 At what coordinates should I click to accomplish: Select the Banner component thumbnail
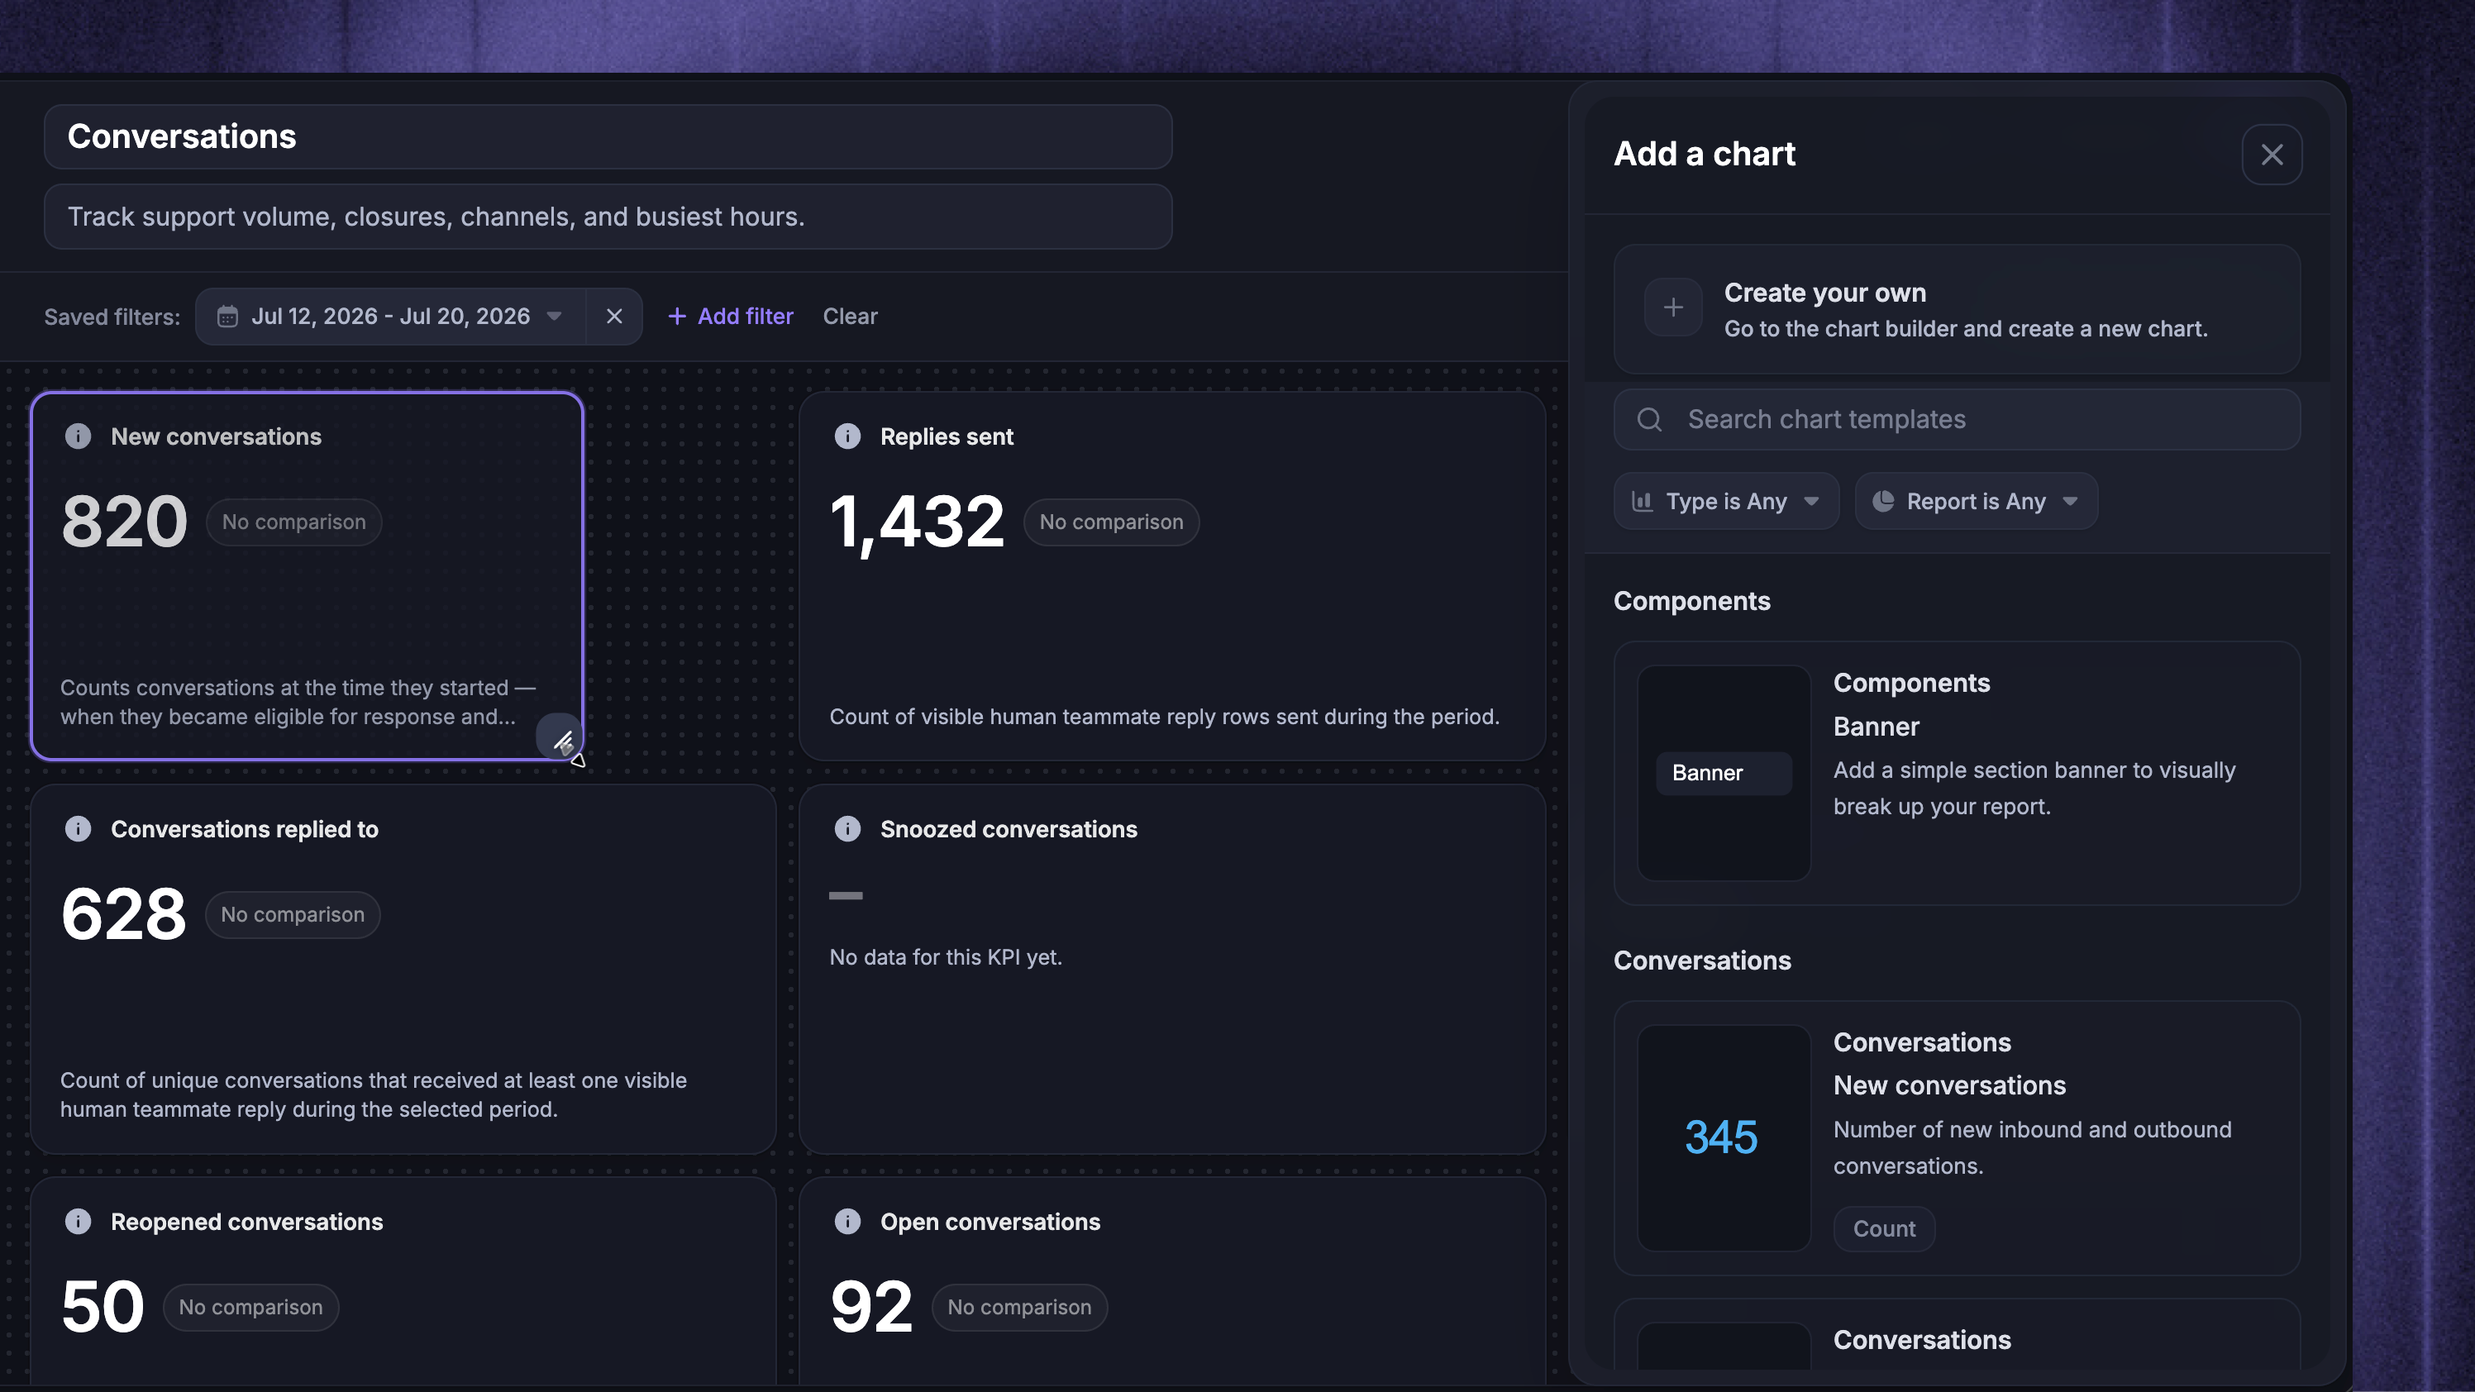[1724, 774]
